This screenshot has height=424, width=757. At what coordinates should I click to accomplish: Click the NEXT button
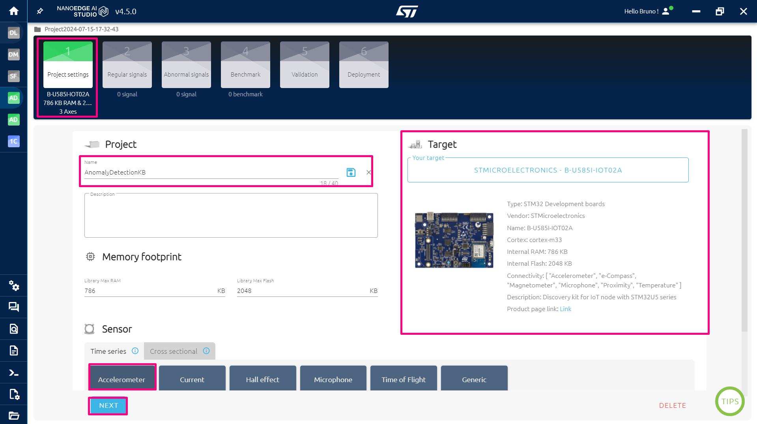tap(108, 405)
